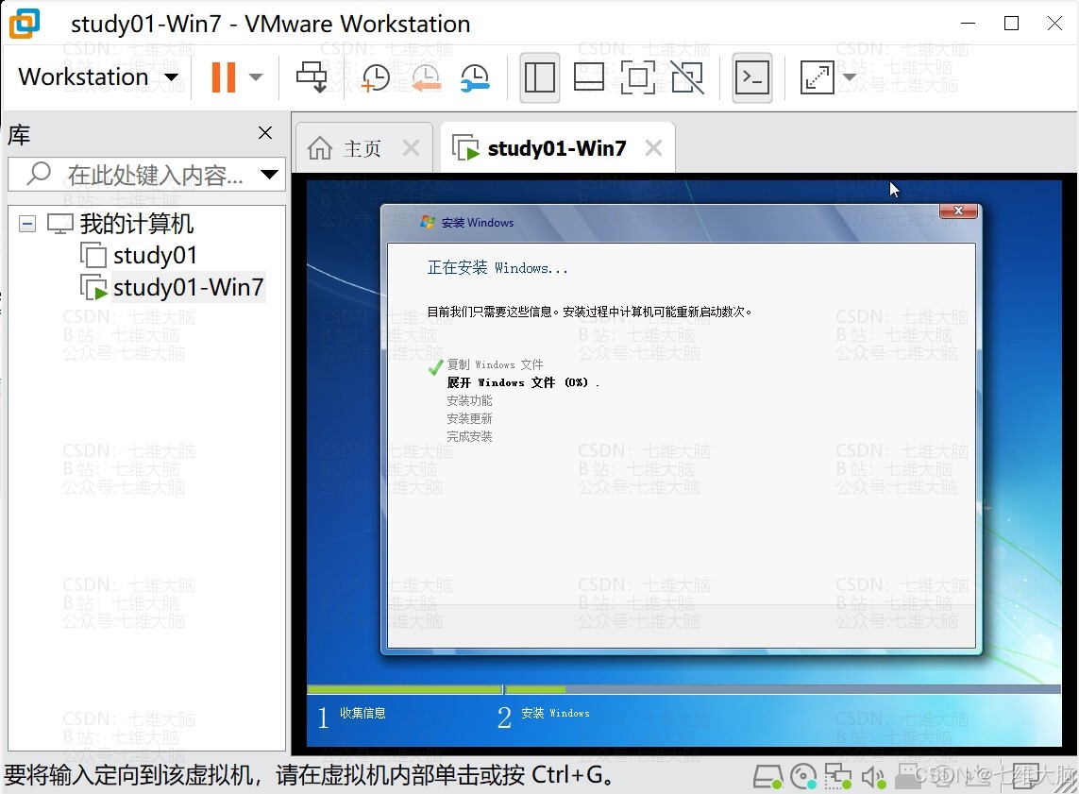The width and height of the screenshot is (1079, 794).
Task: Click the 完成安装 step text
Action: click(469, 436)
